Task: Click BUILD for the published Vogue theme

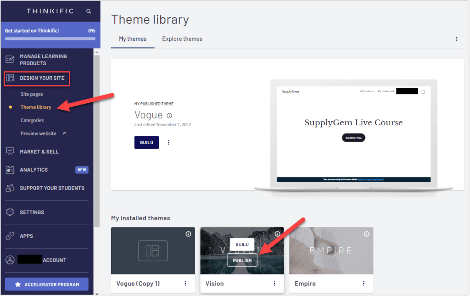Action: point(146,143)
